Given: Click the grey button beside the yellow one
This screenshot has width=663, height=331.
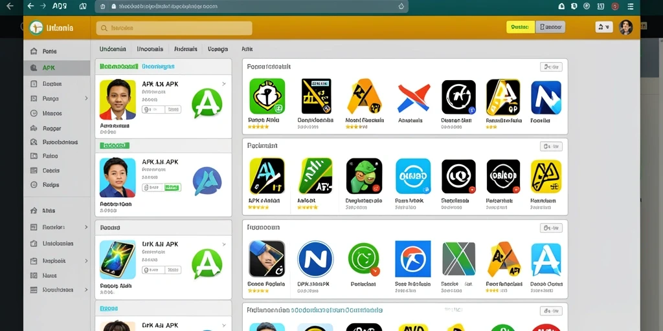Looking at the screenshot, I should (550, 27).
